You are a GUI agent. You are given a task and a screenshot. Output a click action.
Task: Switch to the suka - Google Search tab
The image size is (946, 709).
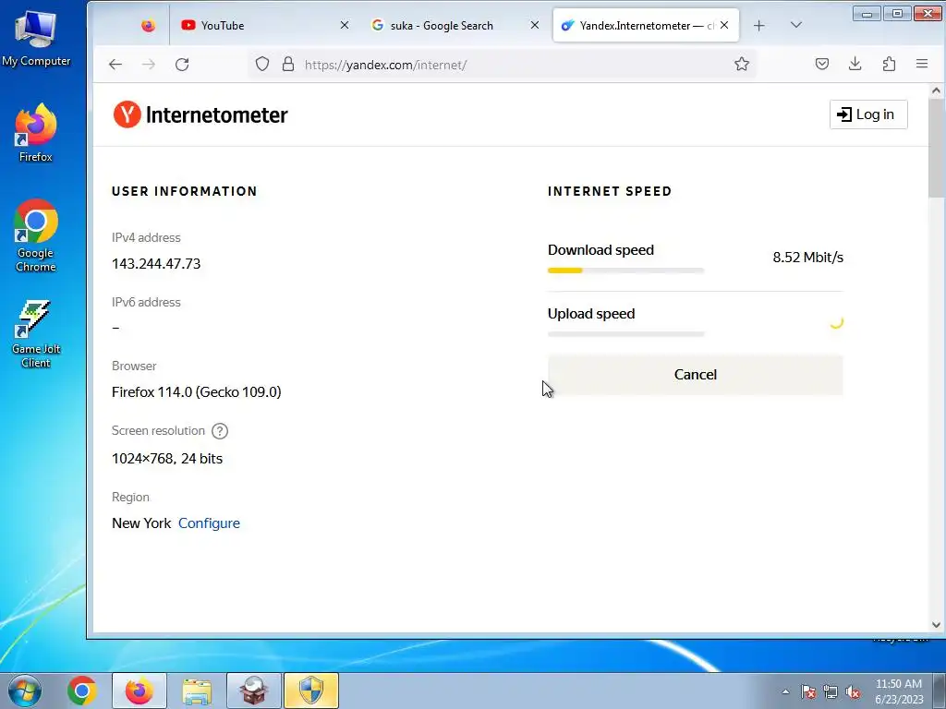[x=455, y=25]
